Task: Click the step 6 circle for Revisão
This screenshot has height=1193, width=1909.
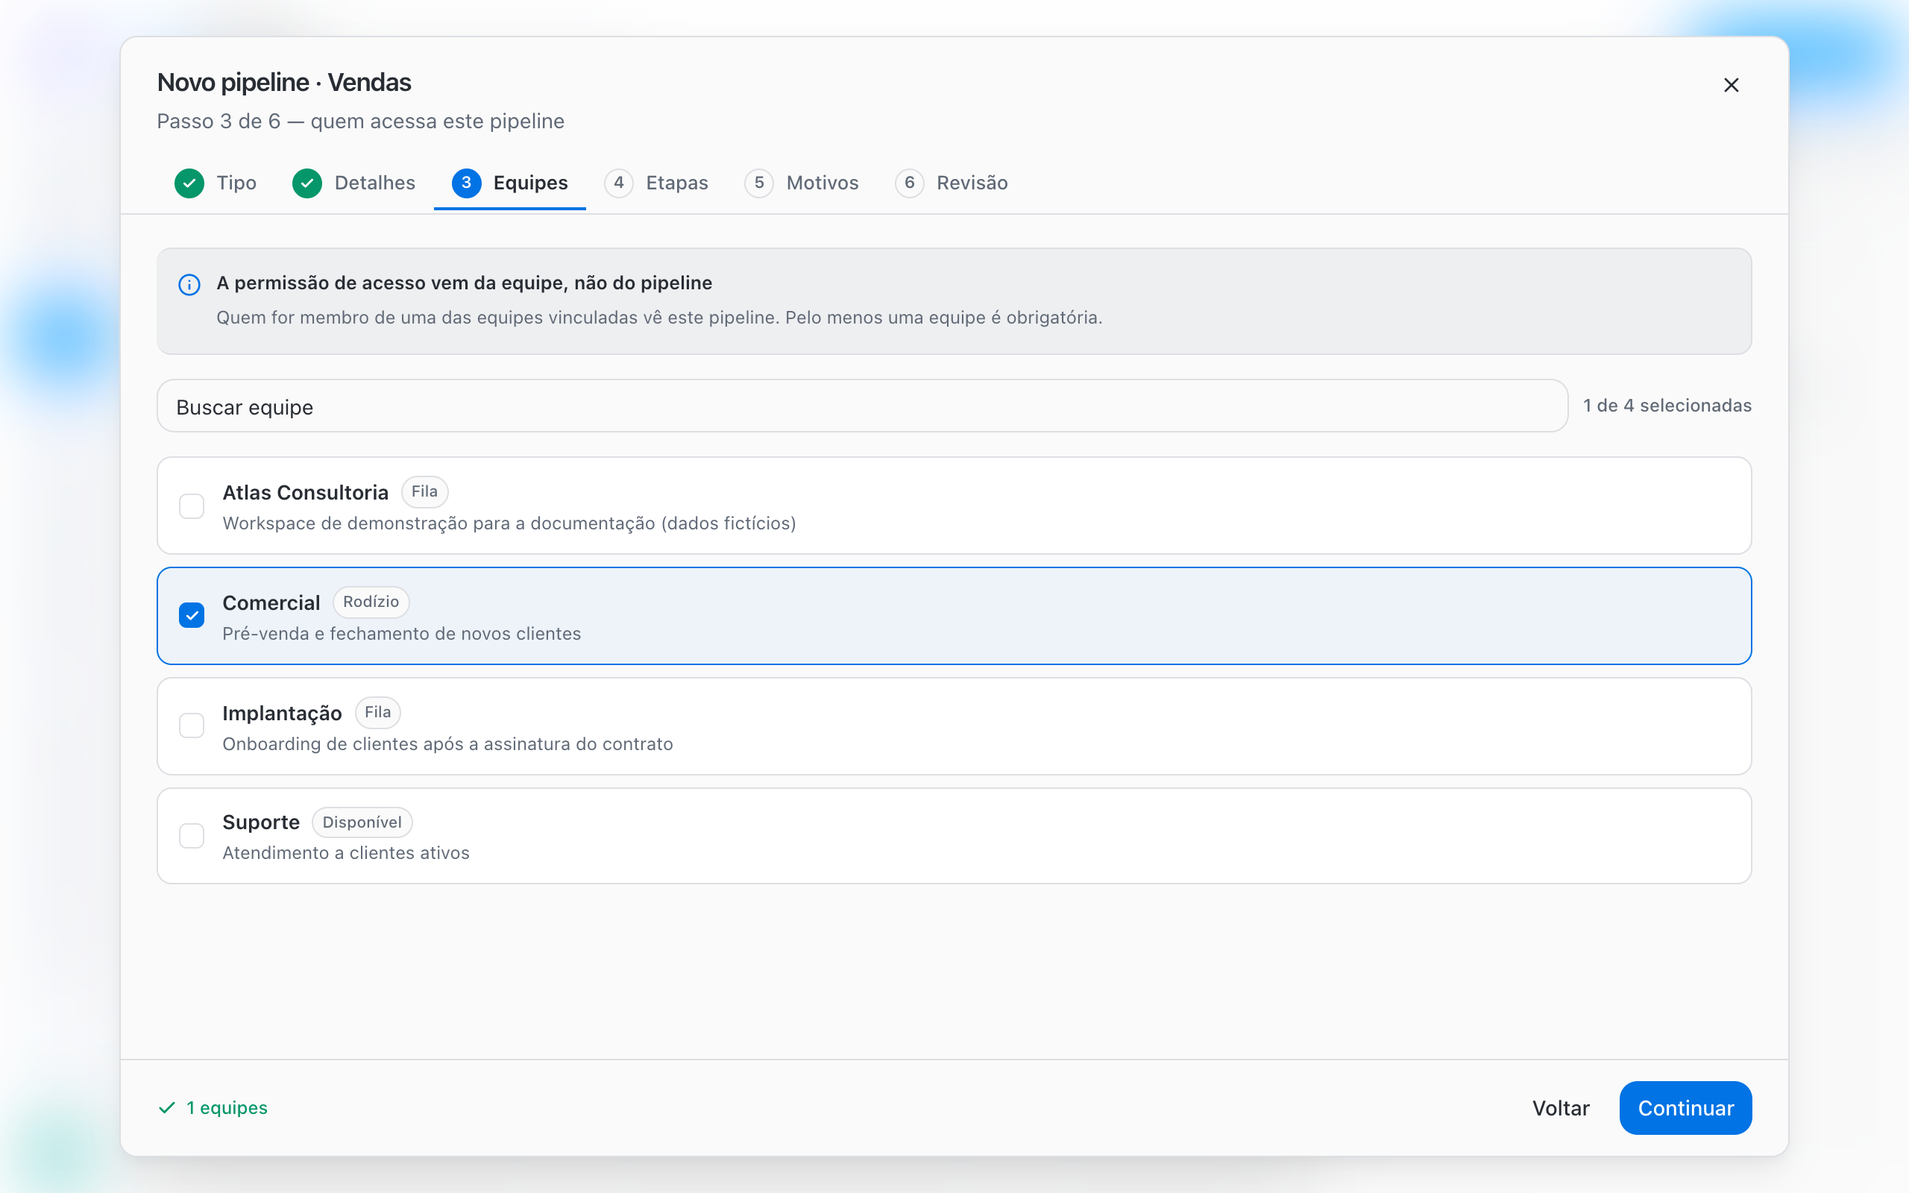Action: pos(909,183)
